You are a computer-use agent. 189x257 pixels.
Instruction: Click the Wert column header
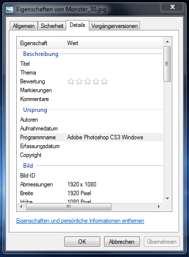[x=113, y=43]
